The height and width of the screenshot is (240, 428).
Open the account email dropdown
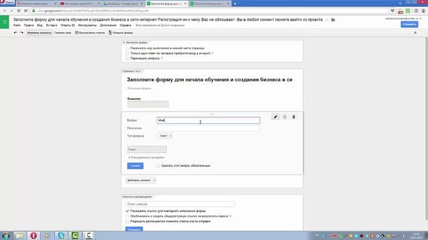tap(403, 19)
